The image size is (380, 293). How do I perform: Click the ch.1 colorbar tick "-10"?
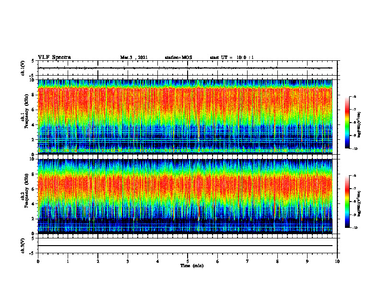pos(355,149)
